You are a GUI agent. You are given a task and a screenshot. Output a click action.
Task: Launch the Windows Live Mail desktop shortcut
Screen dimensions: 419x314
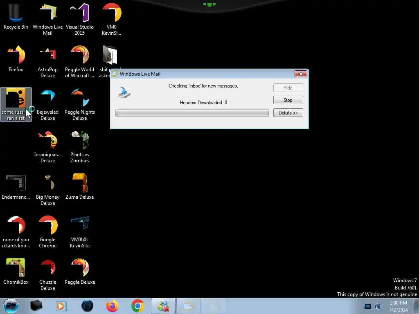click(x=47, y=19)
